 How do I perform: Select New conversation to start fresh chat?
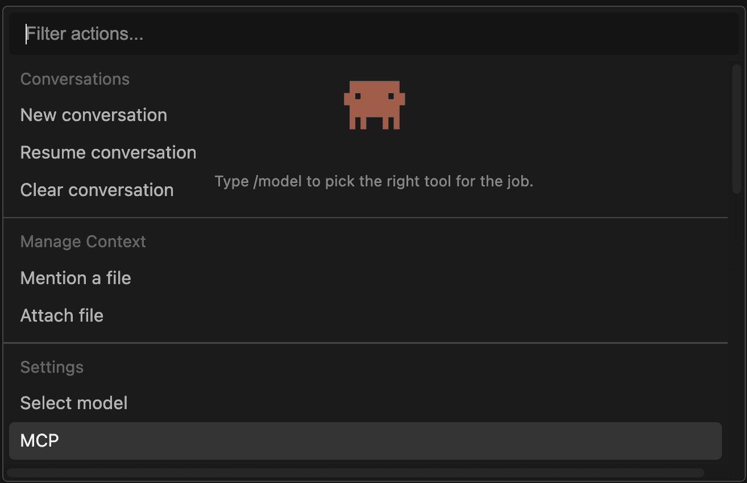point(93,115)
